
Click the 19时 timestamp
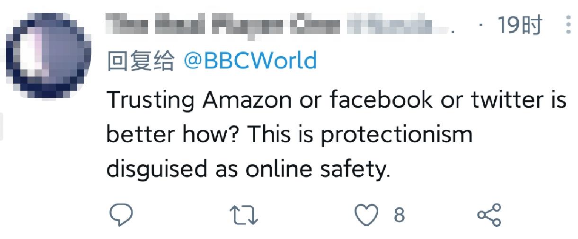[519, 26]
